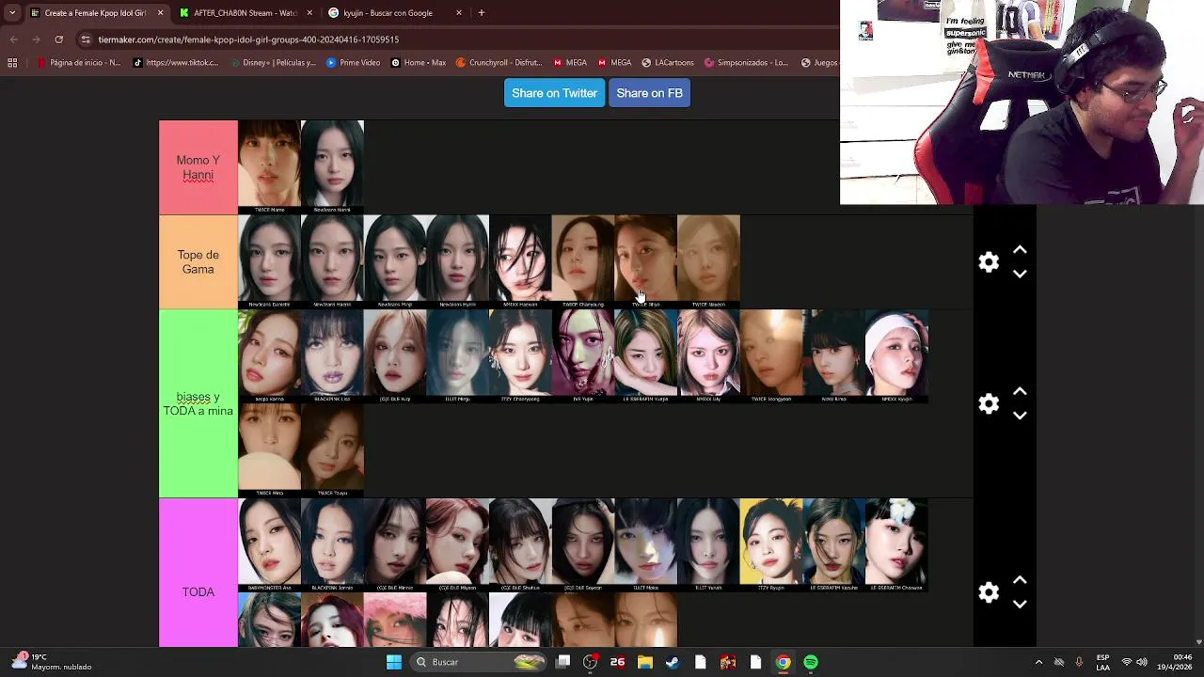
Task: Select TWICE Tzuyu thumbnail
Action: 332,450
